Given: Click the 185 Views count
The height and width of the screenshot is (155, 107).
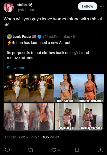Looking at the screenshot, I should coord(51,137).
